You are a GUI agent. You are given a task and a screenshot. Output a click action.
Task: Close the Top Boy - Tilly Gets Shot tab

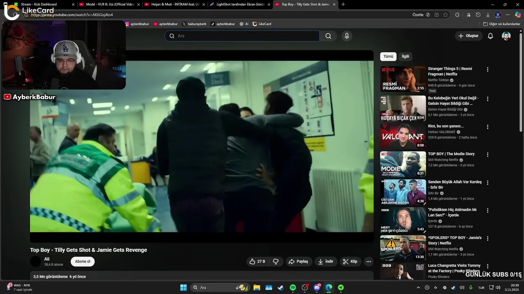334,4
